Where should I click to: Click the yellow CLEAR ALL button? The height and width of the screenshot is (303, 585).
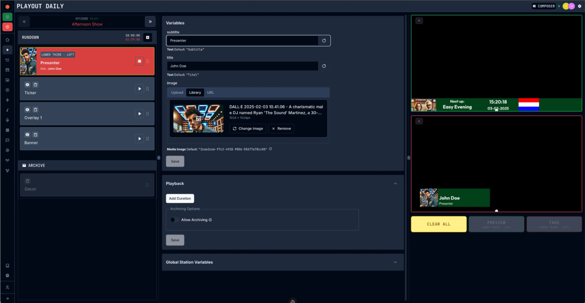[x=439, y=224]
